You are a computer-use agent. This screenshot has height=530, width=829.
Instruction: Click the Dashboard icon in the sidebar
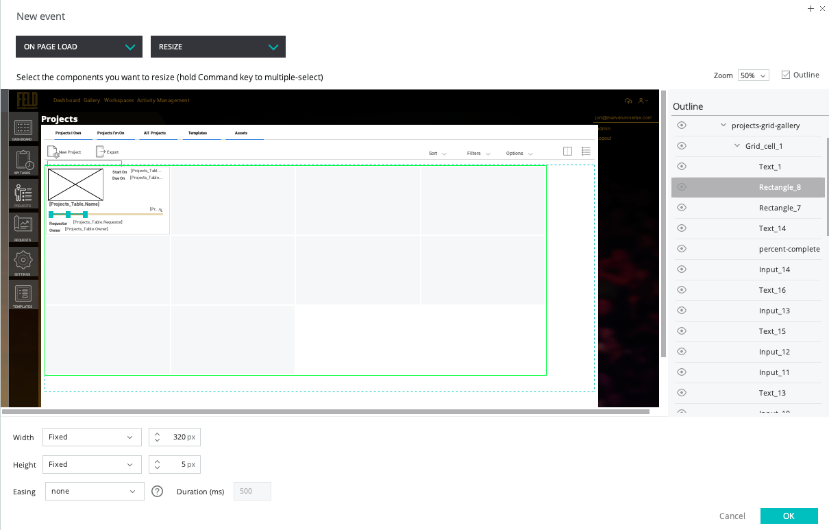point(23,128)
